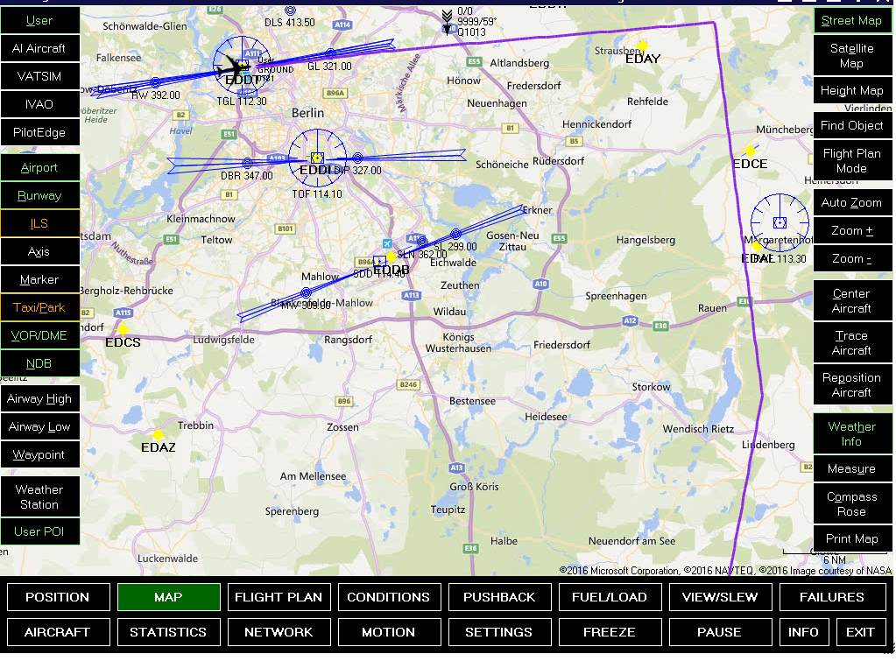Click the EDDI VOR compass symbol
Screen dimensions: 896x661
point(317,158)
